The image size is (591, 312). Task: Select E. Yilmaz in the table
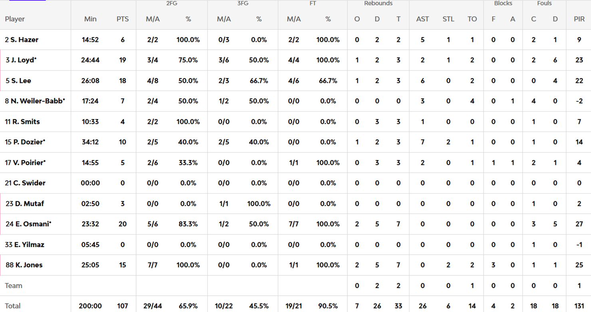pos(29,245)
